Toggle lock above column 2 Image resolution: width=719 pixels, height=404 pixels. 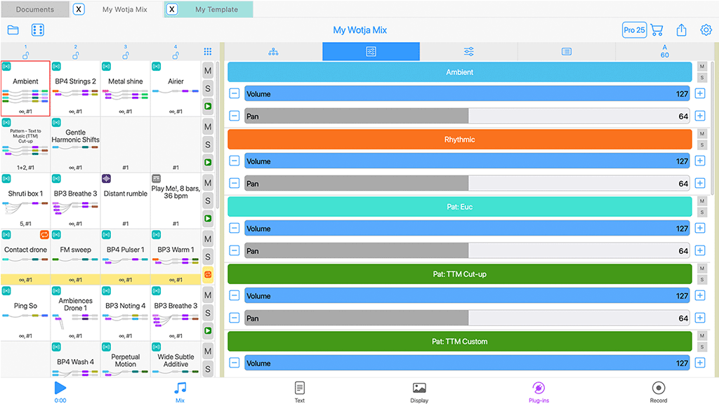coord(75,55)
